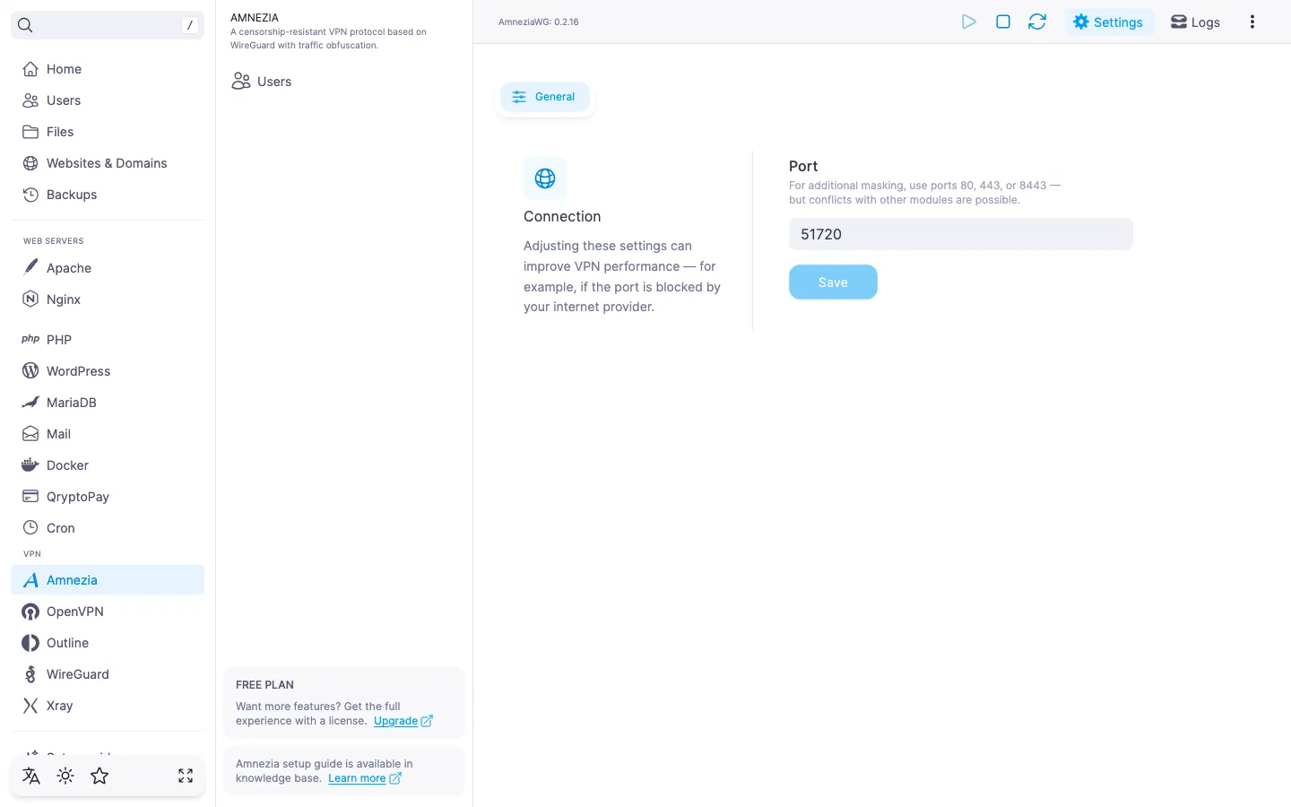The image size is (1291, 807).
Task: Open the Docker module
Action: 108,465
